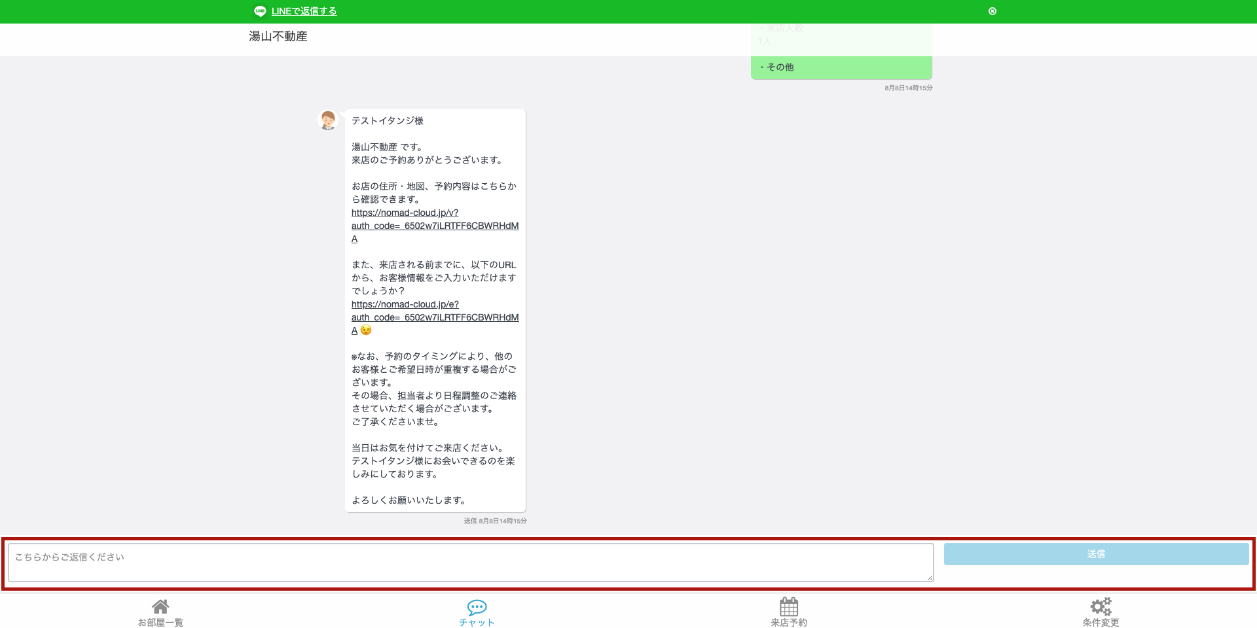
Task: Click the 湯山不動産 header title
Action: pos(278,37)
